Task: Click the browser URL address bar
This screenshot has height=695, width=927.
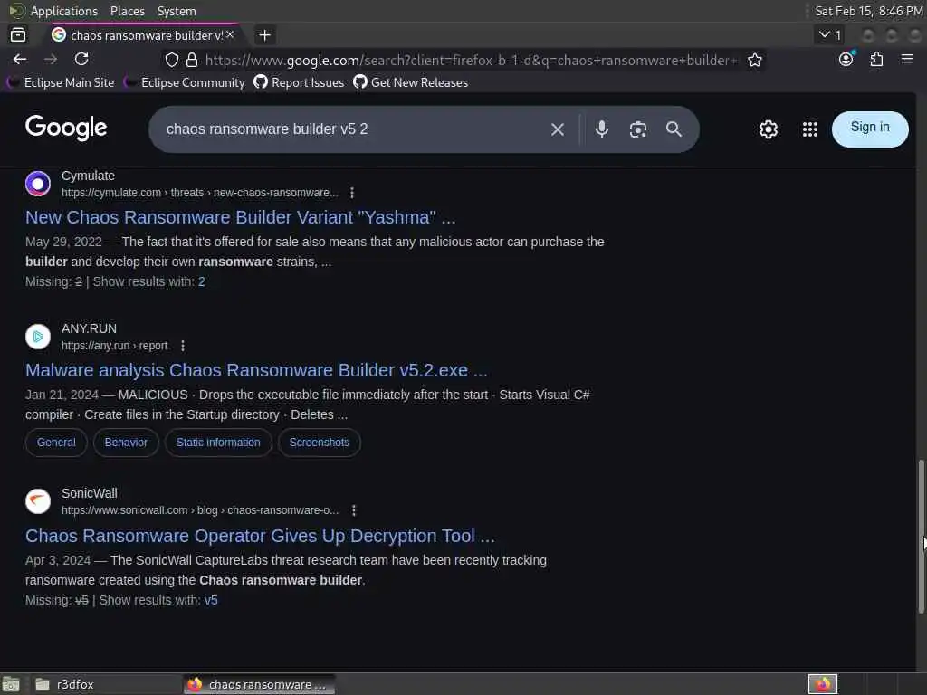Action: pyautogui.click(x=471, y=60)
